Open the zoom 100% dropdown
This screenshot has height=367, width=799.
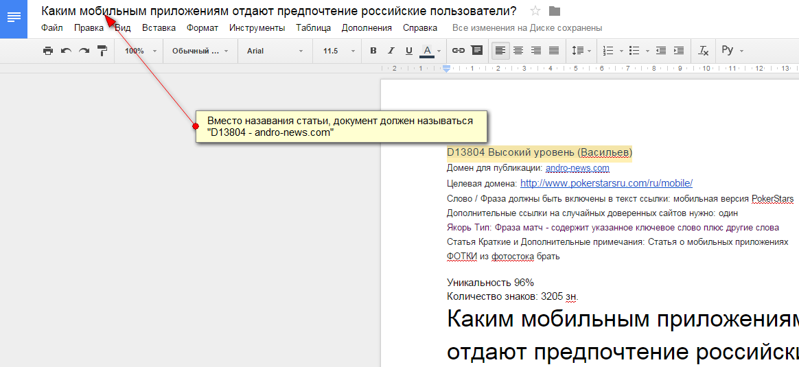point(140,51)
